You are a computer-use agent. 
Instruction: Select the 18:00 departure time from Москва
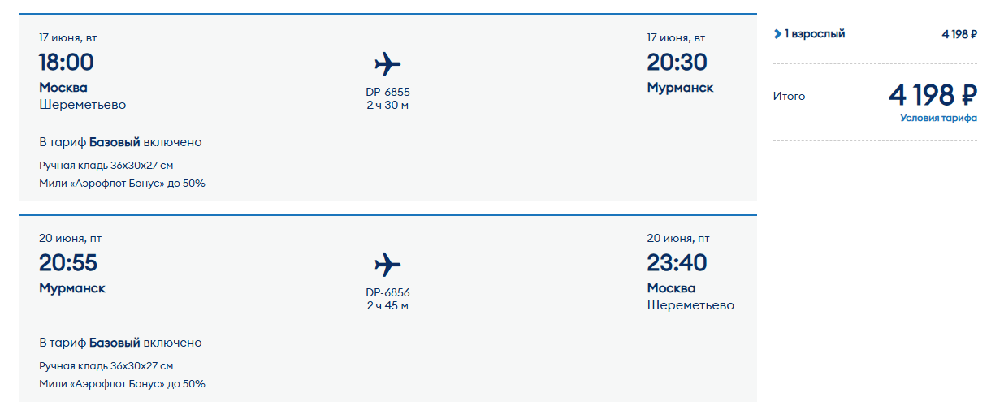67,62
